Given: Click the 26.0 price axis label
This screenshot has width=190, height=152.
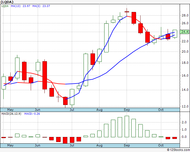Looking at the screenshot, I should point(185,23).
